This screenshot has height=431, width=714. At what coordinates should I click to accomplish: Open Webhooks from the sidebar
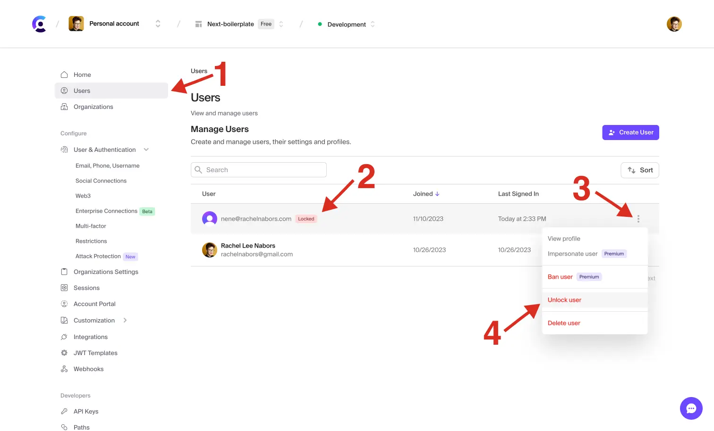pyautogui.click(x=88, y=369)
